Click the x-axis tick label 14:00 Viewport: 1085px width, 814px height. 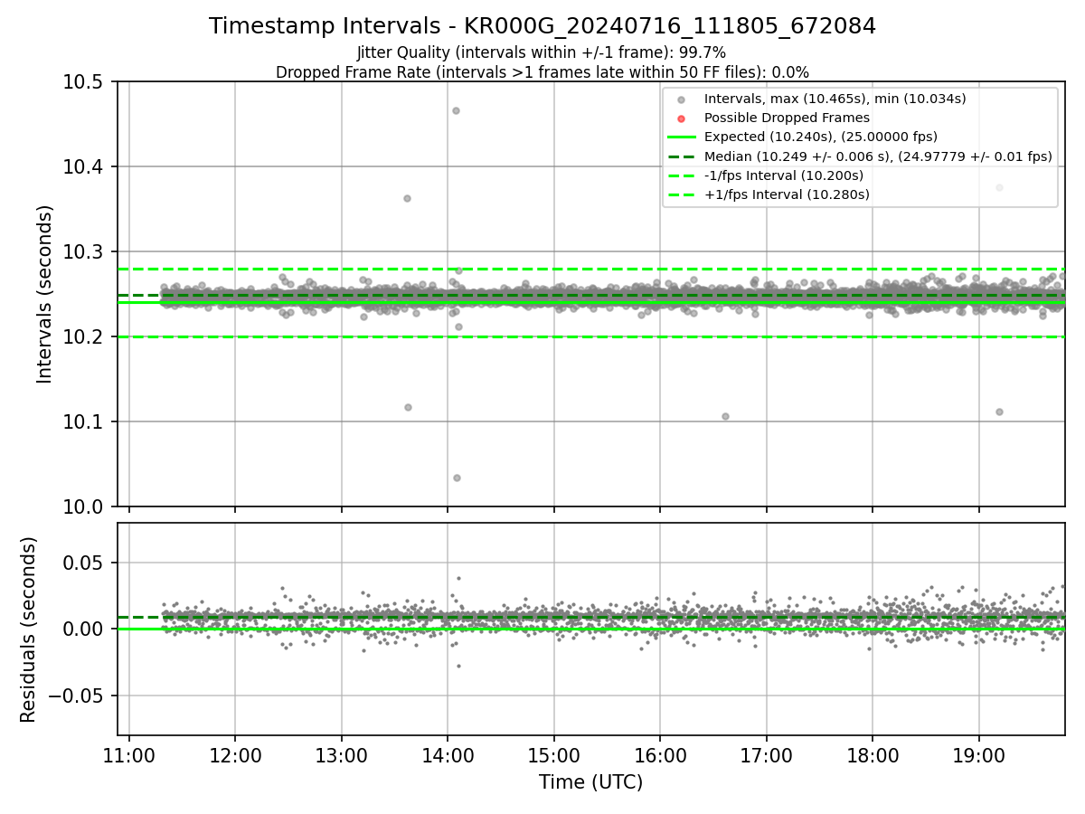[448, 756]
